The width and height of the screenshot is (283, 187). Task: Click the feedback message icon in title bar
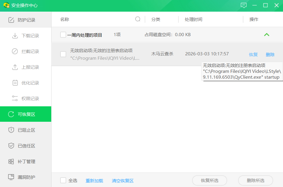[244, 6]
